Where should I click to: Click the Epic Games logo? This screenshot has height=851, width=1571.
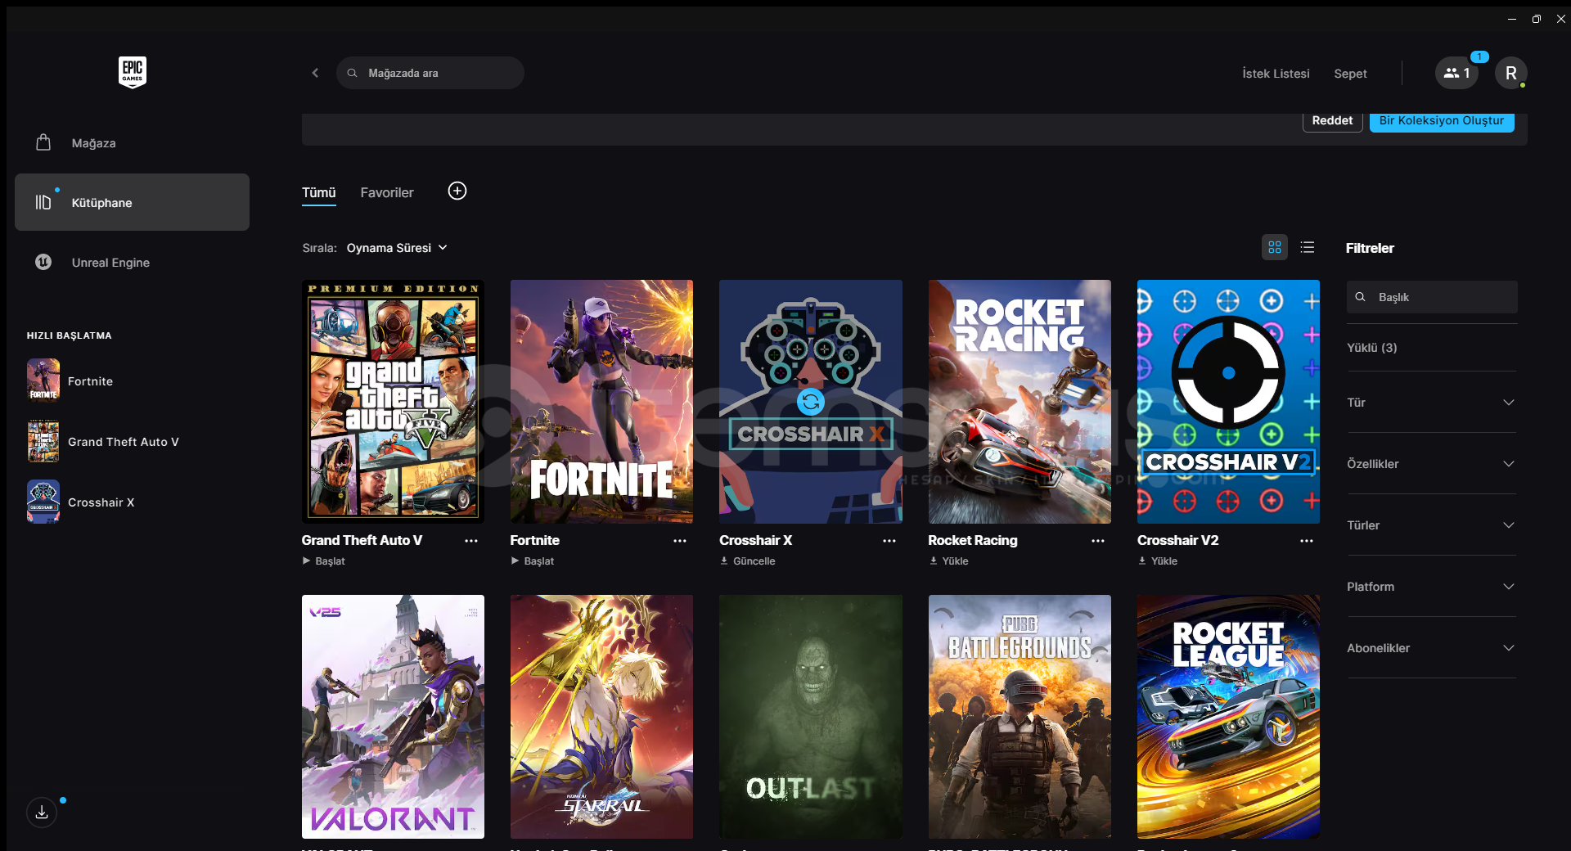point(132,72)
